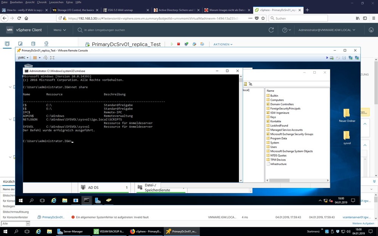Image resolution: width=378 pixels, height=236 pixels.
Task: Expand the AKTIONEN dropdown
Action: point(223,44)
